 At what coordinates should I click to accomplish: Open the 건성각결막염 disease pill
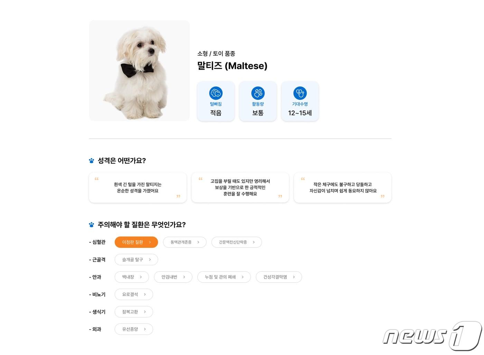[x=279, y=277]
